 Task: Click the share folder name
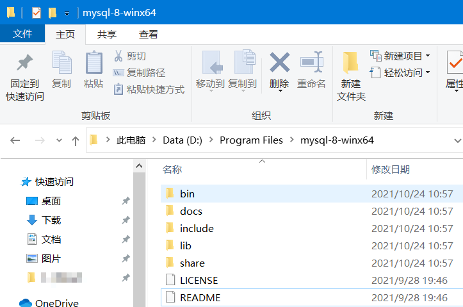(x=192, y=263)
